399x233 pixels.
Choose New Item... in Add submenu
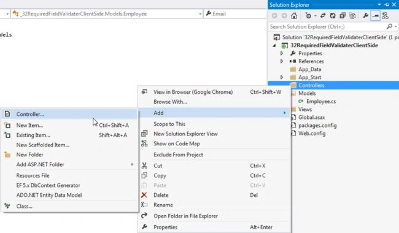click(69, 125)
